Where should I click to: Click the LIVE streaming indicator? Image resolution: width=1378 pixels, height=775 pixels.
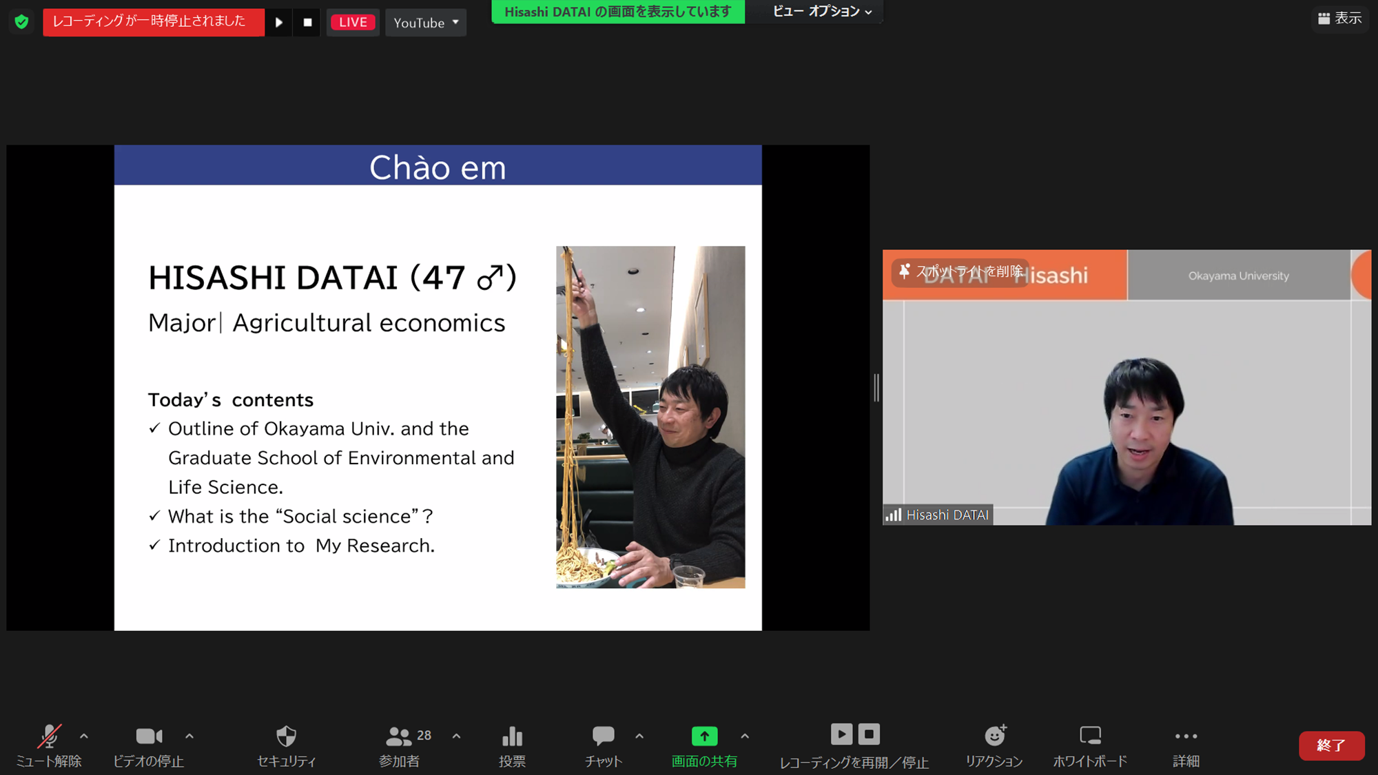352,22
